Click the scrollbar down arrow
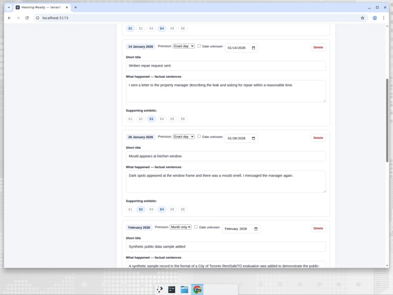Viewport: 393px width, 295px height. point(387,266)
